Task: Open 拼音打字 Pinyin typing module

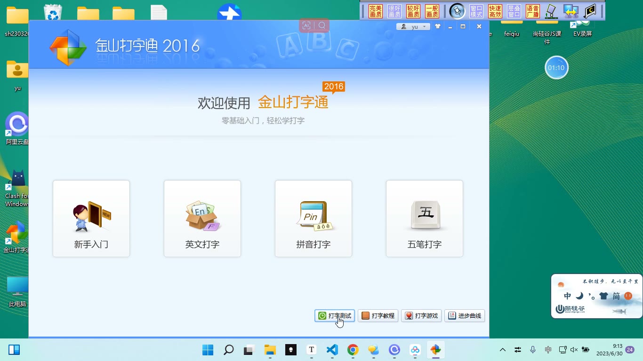Action: 313,219
